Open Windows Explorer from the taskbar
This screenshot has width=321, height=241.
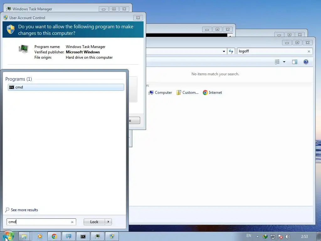click(x=24, y=237)
